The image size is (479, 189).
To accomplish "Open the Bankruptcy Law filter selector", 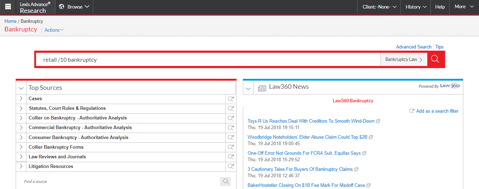I will (x=404, y=60).
